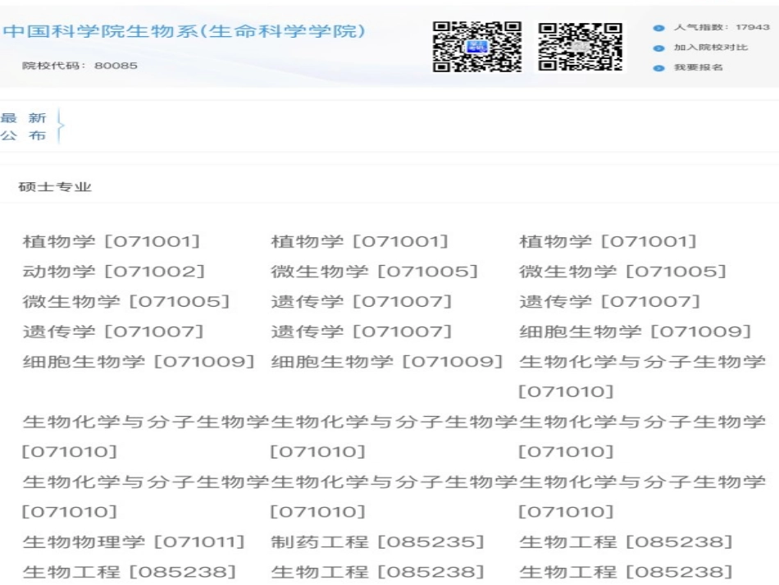Click 人气指数: 17943 text
Viewport: 779px width, 585px height.
click(722, 27)
